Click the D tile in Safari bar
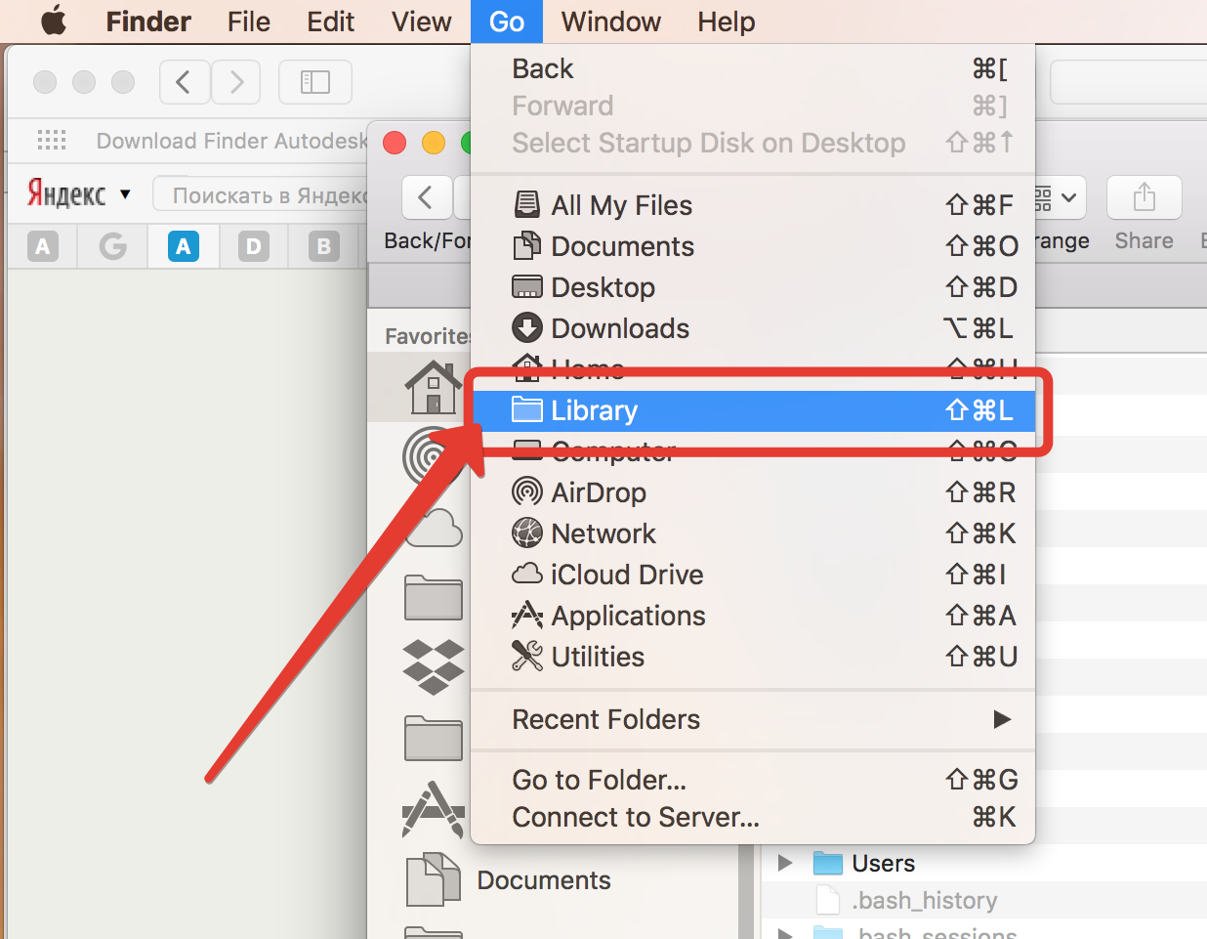1207x939 pixels. point(254,246)
